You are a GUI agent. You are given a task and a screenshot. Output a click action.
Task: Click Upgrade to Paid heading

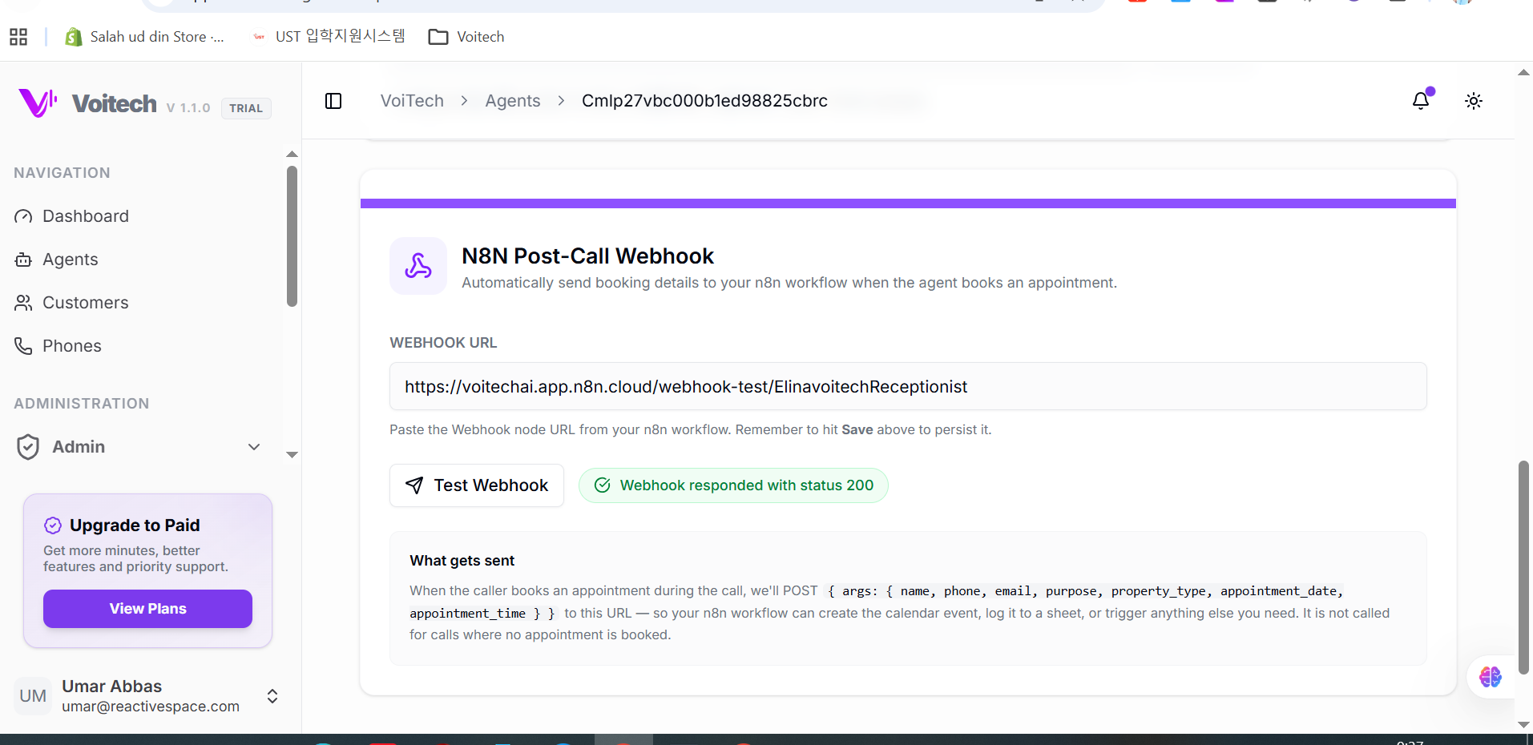tap(135, 526)
